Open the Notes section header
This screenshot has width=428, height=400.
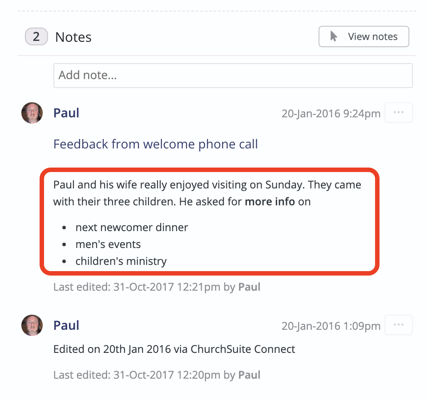tap(73, 37)
